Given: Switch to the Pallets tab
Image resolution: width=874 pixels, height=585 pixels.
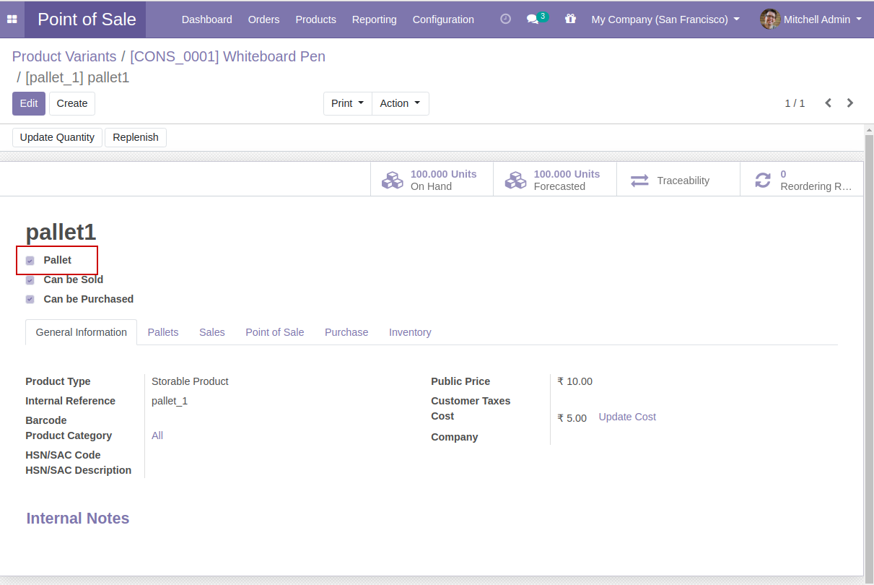Looking at the screenshot, I should (163, 332).
